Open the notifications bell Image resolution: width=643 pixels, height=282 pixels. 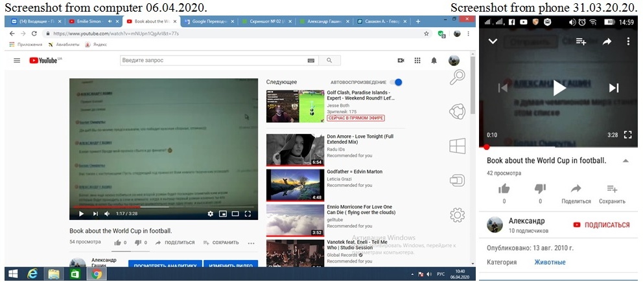[434, 61]
